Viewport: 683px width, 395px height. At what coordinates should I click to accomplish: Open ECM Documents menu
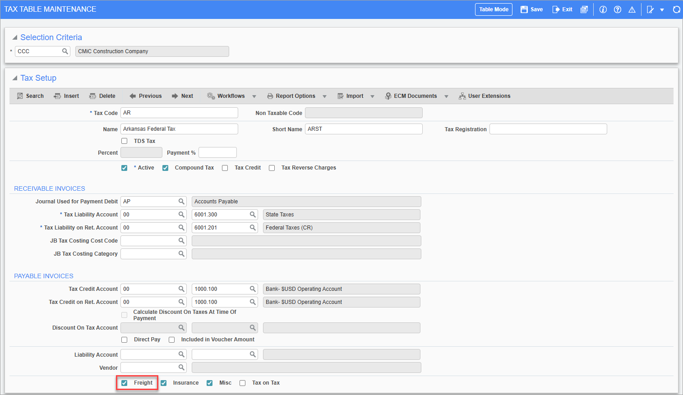tap(411, 96)
